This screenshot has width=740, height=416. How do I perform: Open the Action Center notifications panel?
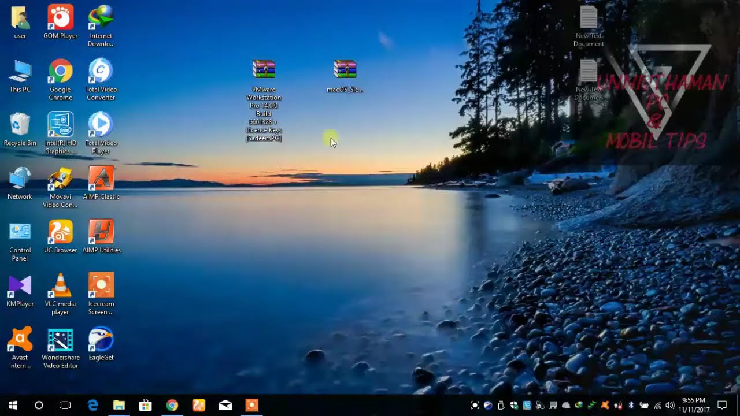coord(721,405)
